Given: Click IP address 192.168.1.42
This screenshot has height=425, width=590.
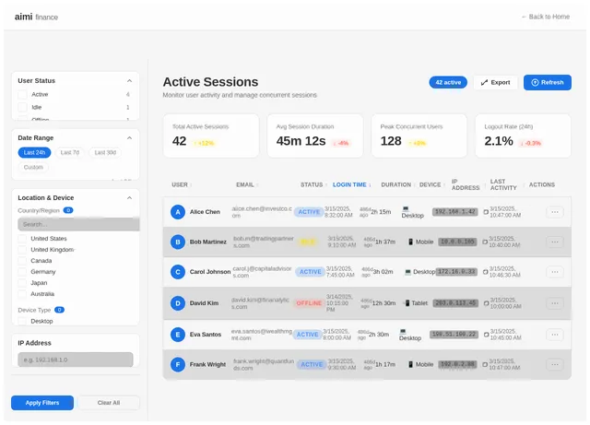Looking at the screenshot, I should [454, 212].
